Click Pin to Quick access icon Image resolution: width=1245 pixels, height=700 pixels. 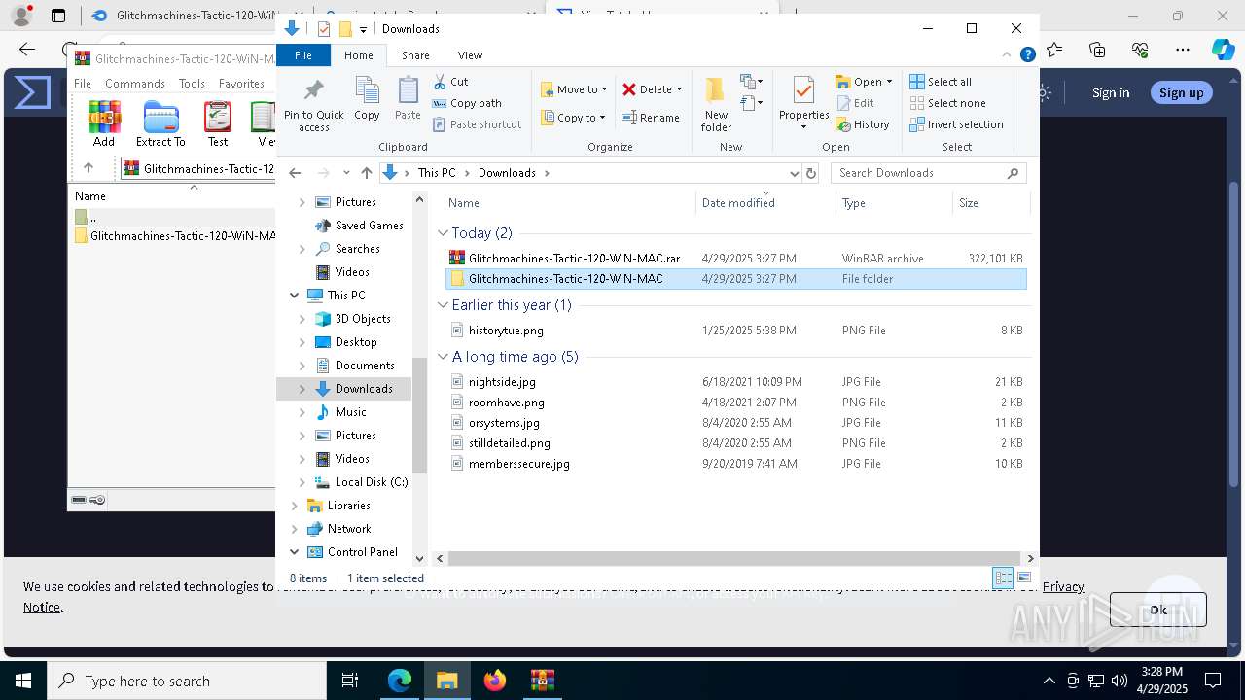click(313, 105)
